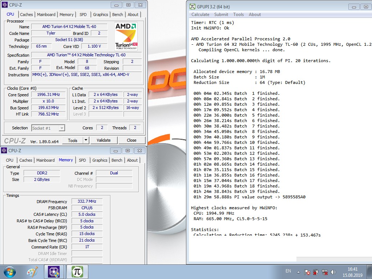Click the CPU-Z title bar icon in Memory window
Image resolution: width=372 pixels, height=279 pixels.
[4, 150]
